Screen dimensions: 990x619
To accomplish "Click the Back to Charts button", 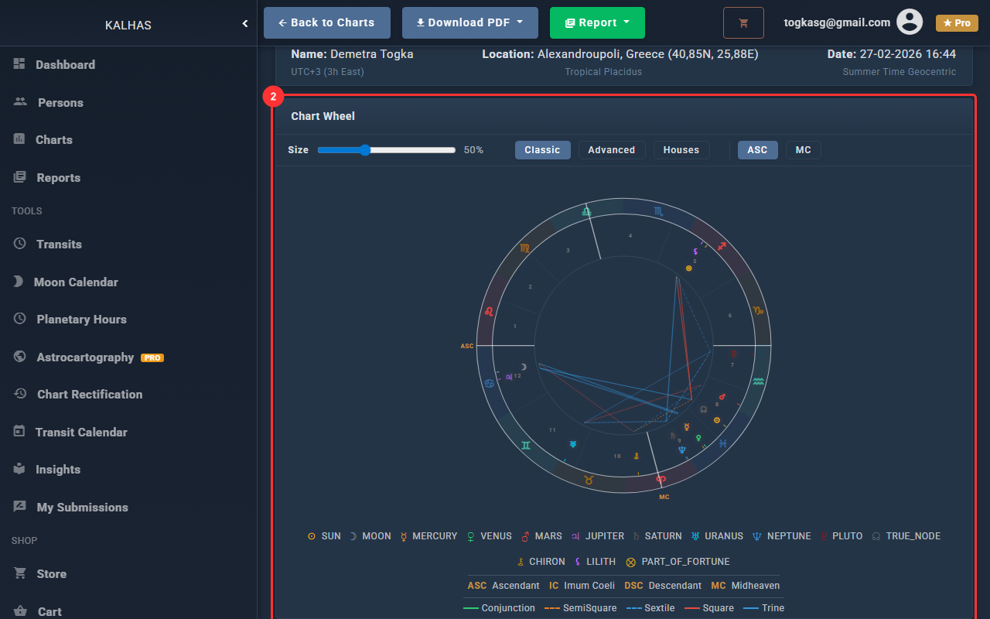I will 326,23.
